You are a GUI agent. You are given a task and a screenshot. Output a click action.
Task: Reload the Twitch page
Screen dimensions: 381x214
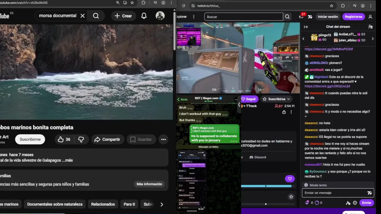(183, 6)
